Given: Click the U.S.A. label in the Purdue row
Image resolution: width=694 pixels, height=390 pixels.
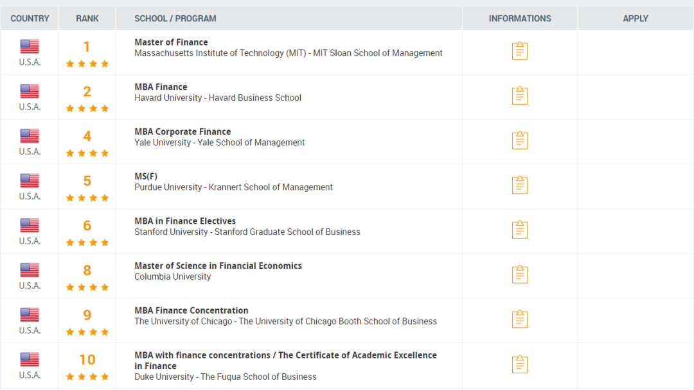Looking at the screenshot, I should [30, 196].
